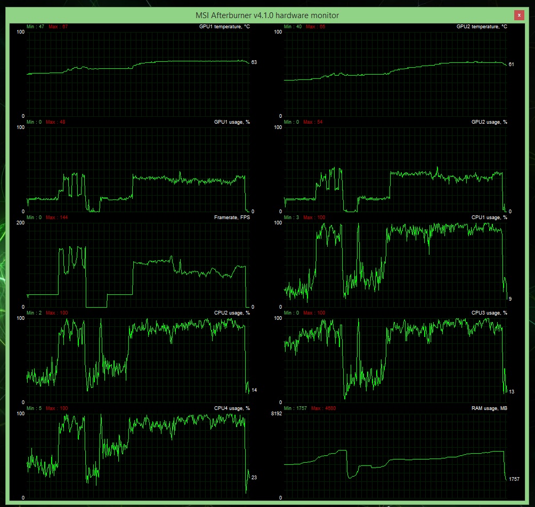Click inside the CPU1 usage graph
The image size is (535, 507).
[395, 265]
